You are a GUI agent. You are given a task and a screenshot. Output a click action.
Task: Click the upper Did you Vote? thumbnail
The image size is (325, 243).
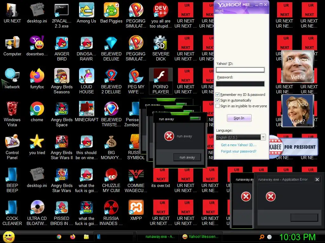click(x=298, y=67)
